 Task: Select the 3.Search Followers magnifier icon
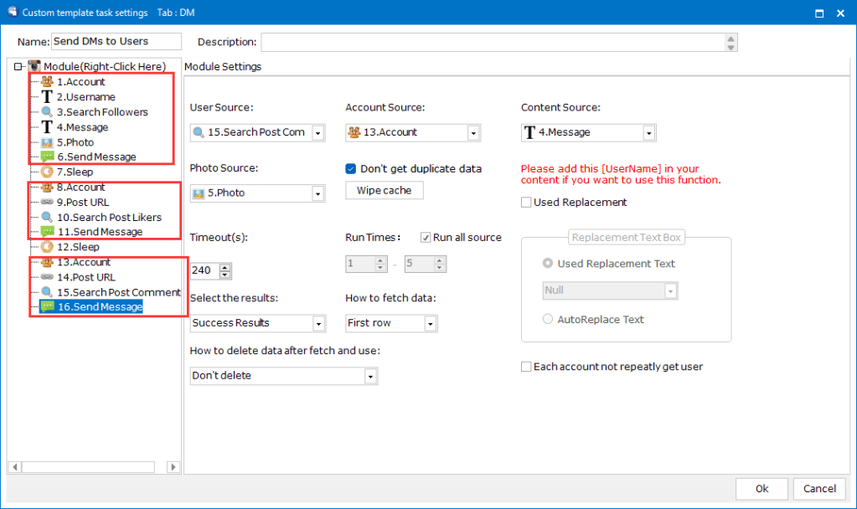[47, 112]
